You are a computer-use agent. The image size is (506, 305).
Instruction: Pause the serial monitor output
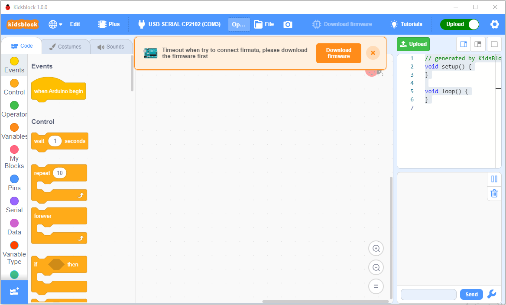point(494,179)
